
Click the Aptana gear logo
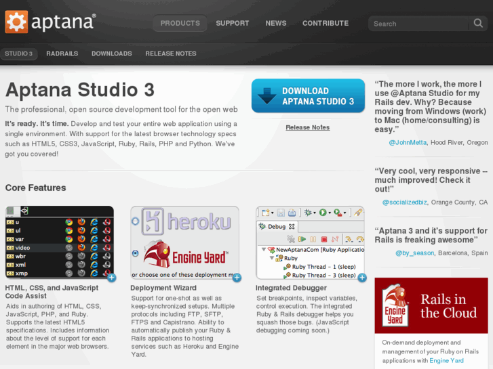(16, 22)
